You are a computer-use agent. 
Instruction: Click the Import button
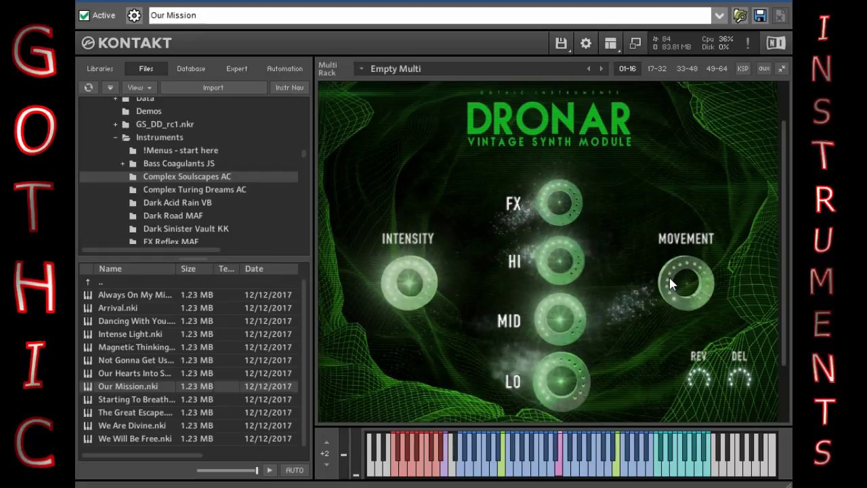click(x=213, y=87)
